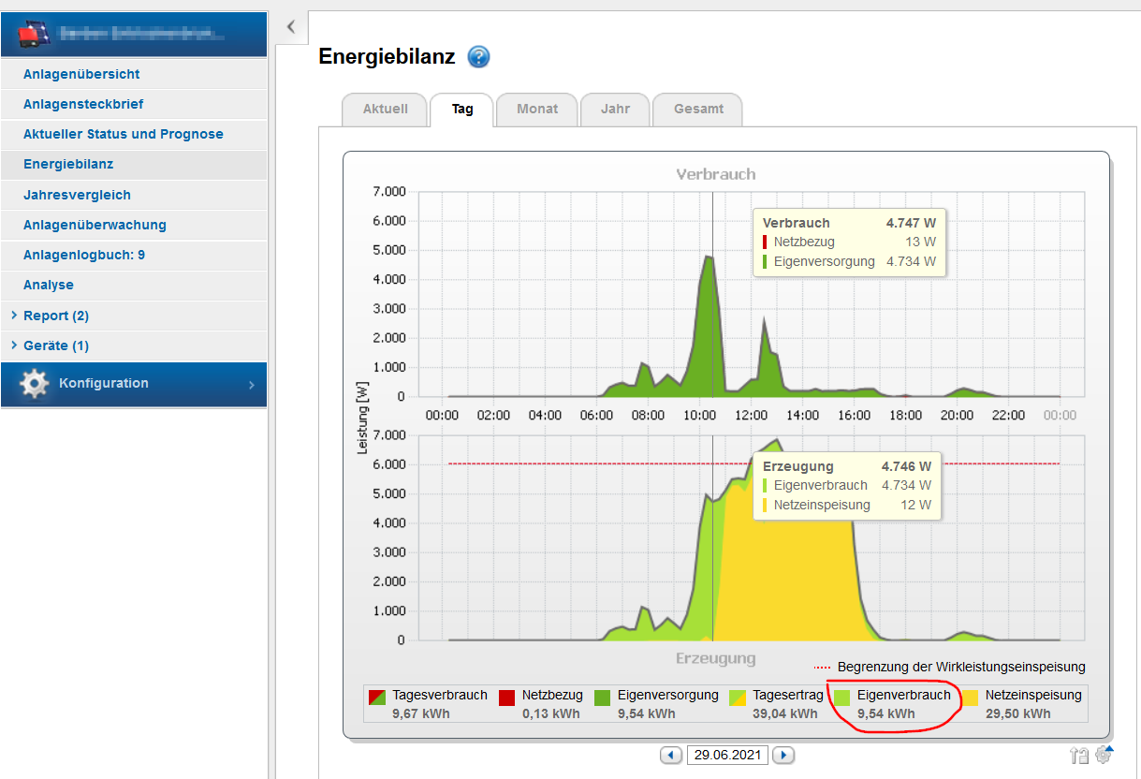
Task: Collapse the sidebar with the arrow button
Action: click(290, 26)
